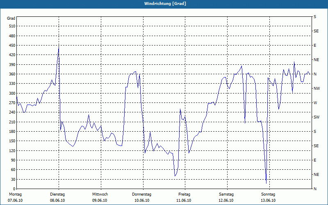Click the date 11.06.10
328x205 pixels.
coord(184,200)
